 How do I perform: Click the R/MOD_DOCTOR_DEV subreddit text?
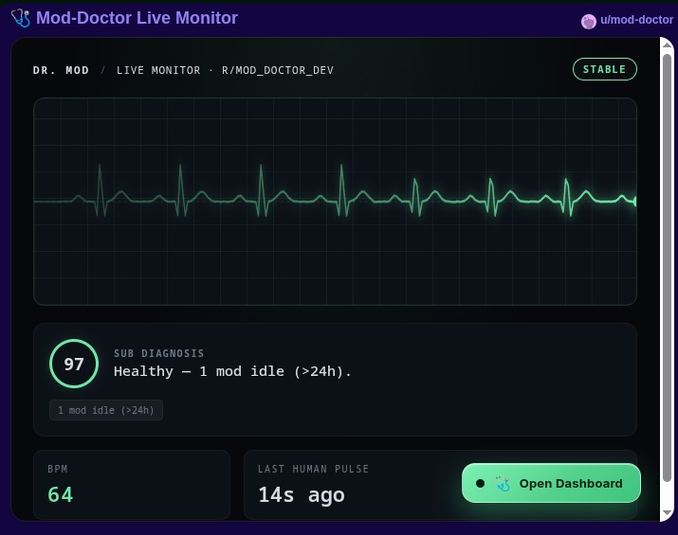click(278, 70)
